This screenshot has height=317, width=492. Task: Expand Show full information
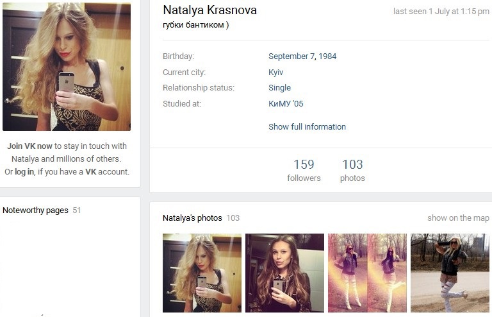(307, 126)
